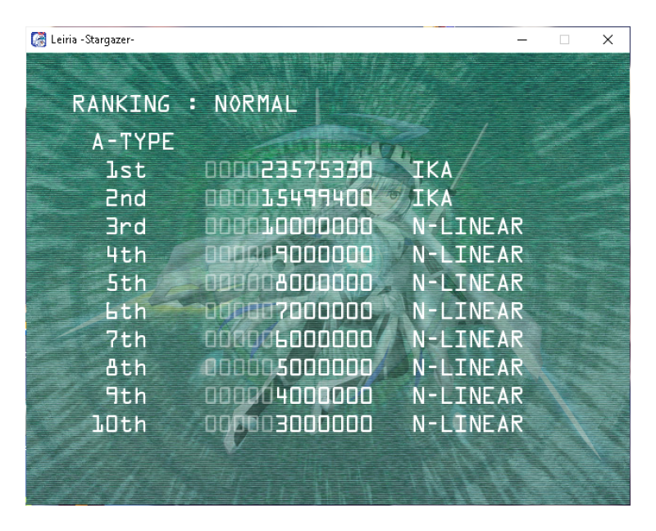Select the 'A-TYPE' label
The image size is (656, 531).
[x=133, y=142]
